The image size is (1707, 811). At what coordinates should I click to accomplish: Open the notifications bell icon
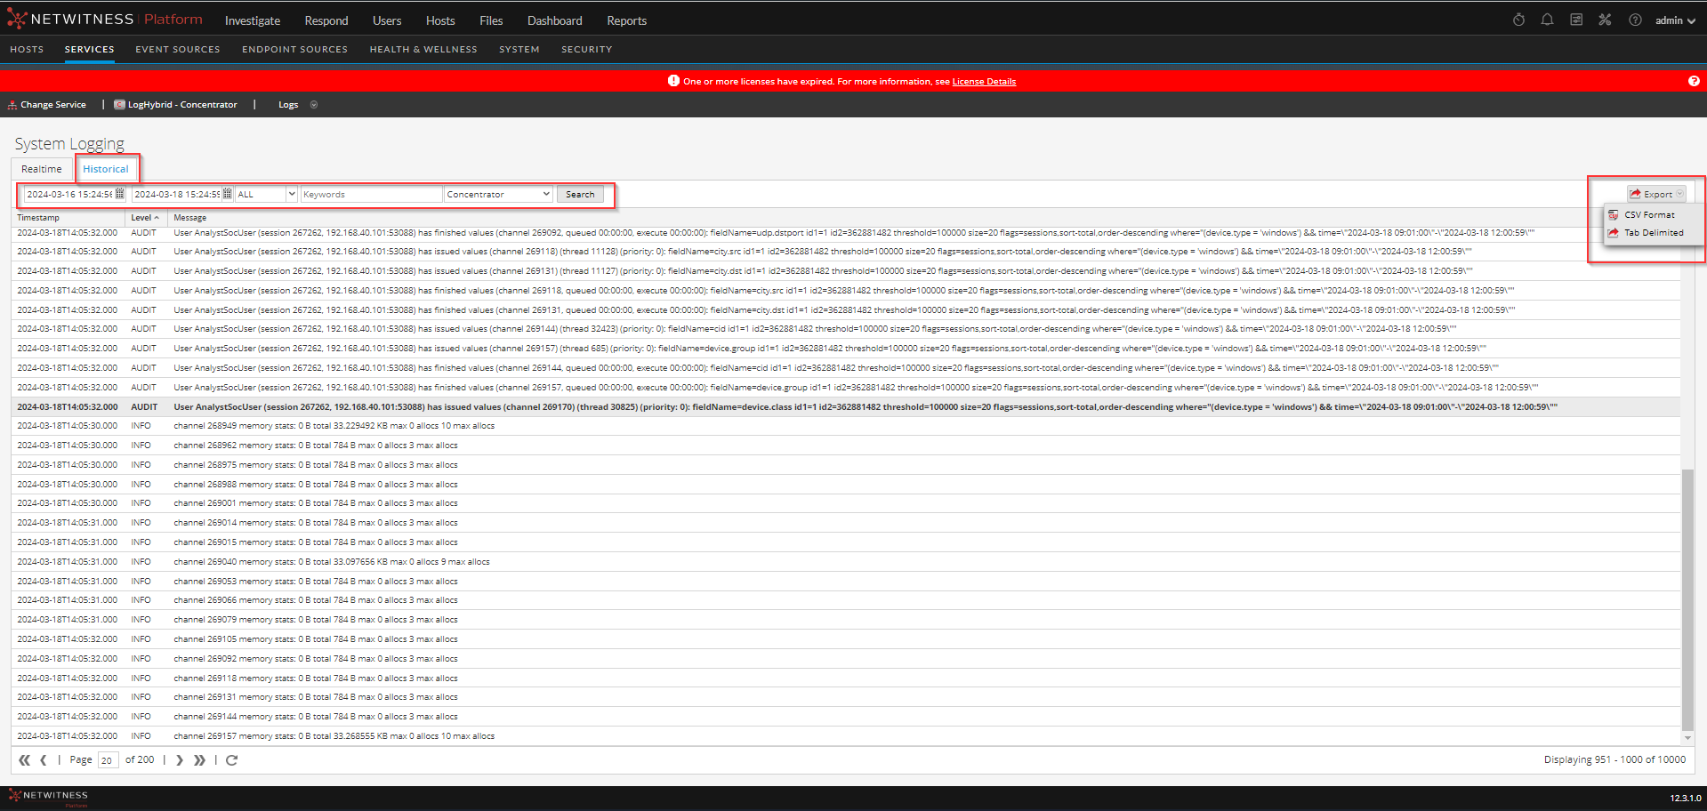[1547, 20]
